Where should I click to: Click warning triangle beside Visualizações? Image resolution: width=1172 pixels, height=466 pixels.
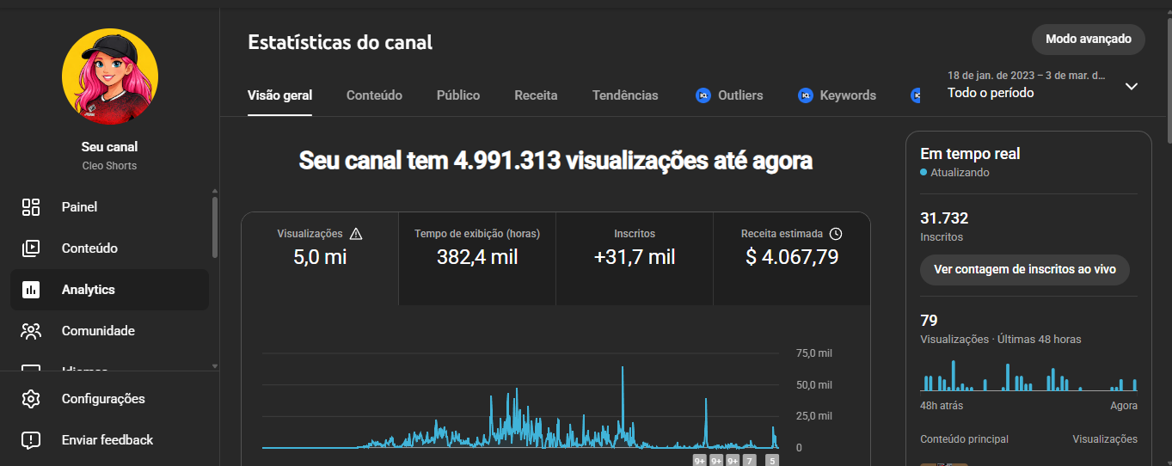[x=356, y=234]
